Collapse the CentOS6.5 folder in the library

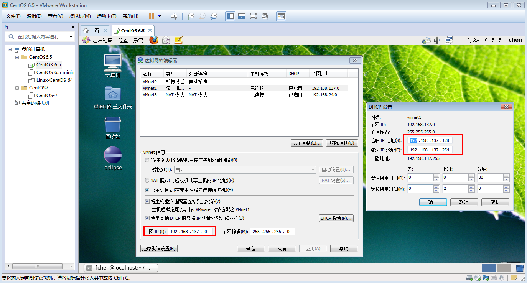pos(17,57)
